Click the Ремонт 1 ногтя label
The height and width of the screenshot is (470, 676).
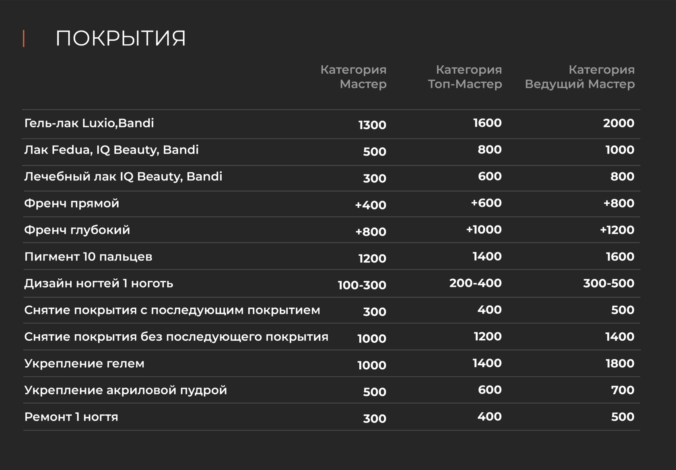pos(71,417)
